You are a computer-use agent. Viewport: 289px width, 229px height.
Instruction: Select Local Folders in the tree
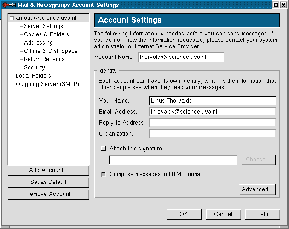[x=33, y=76]
